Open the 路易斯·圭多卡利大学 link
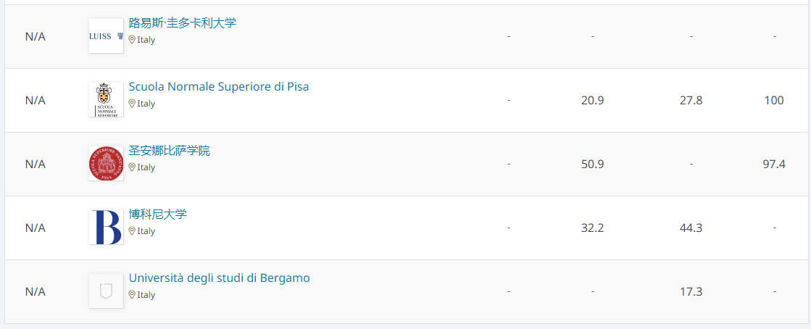811x329 pixels. coord(183,22)
